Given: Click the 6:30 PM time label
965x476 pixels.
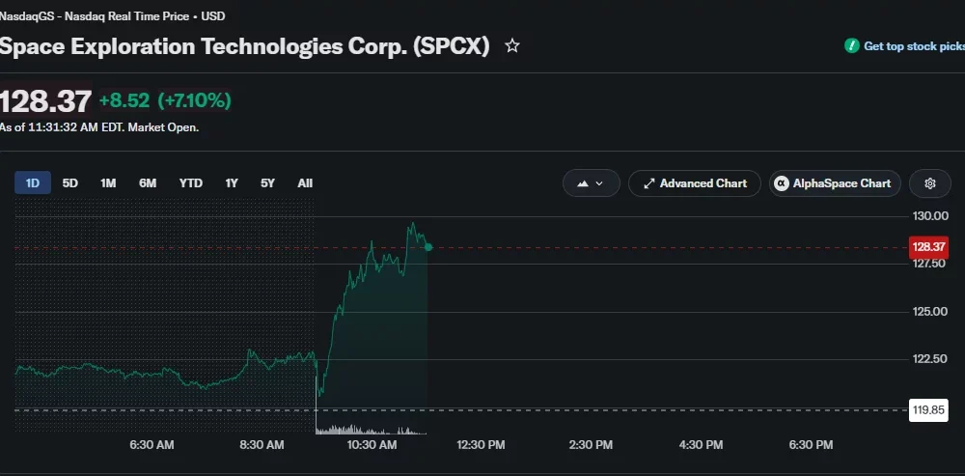Looking at the screenshot, I should pos(811,444).
